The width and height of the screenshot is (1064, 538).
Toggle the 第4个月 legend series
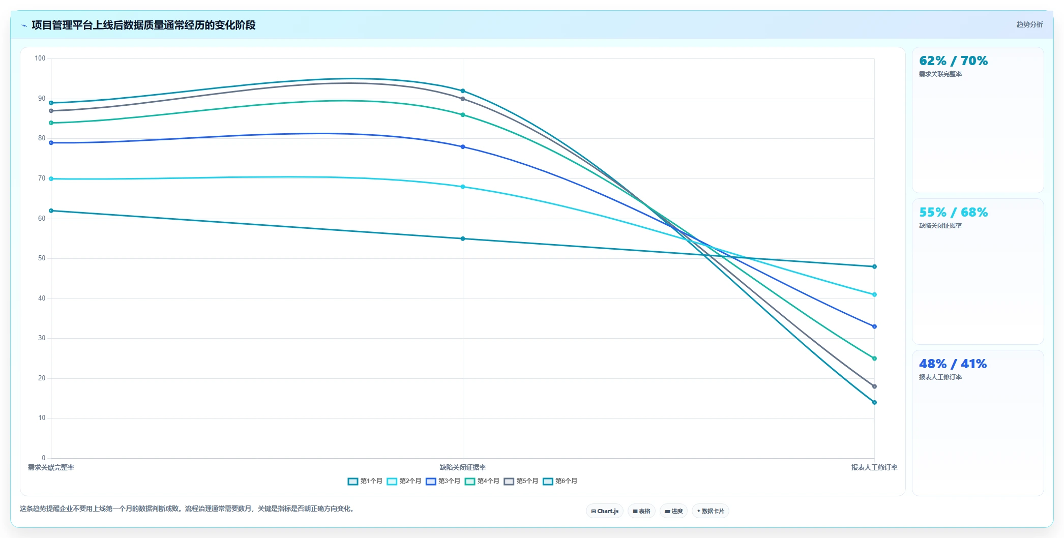coord(482,481)
